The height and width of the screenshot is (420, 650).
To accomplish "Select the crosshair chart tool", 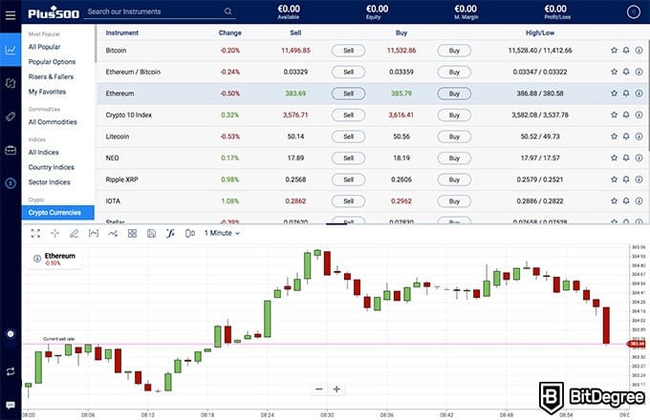I will pos(54,233).
